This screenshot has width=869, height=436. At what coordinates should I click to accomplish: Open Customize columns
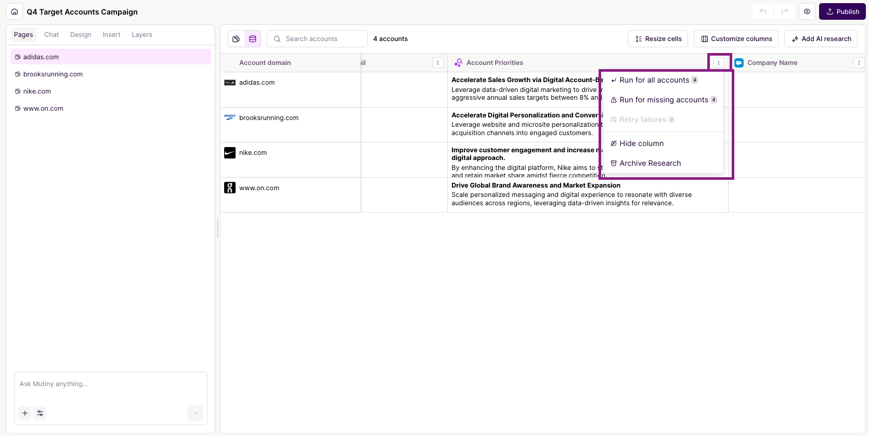[x=736, y=39]
